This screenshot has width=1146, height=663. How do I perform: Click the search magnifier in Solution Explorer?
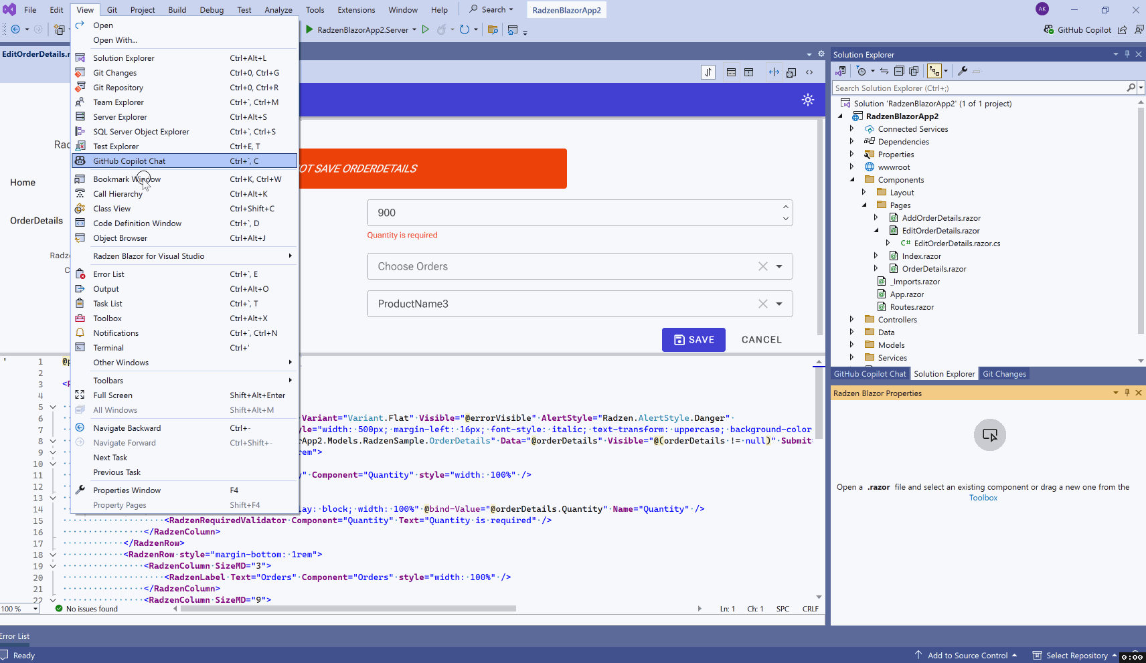1131,88
